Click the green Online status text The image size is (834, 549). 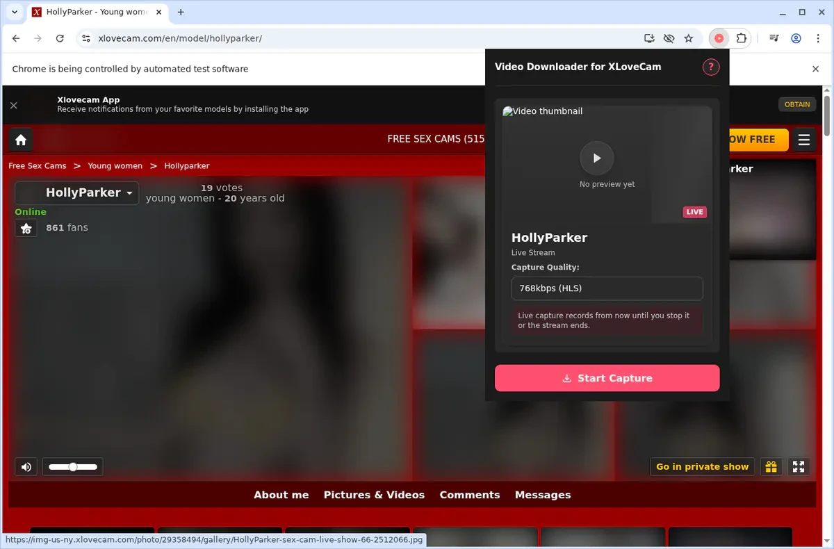click(x=31, y=212)
